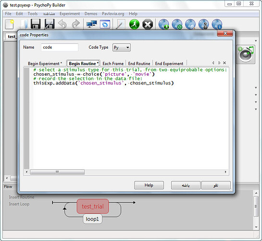This screenshot has height=241, width=262.
Task: Compile script with the pencil icon
Action: [120, 25]
